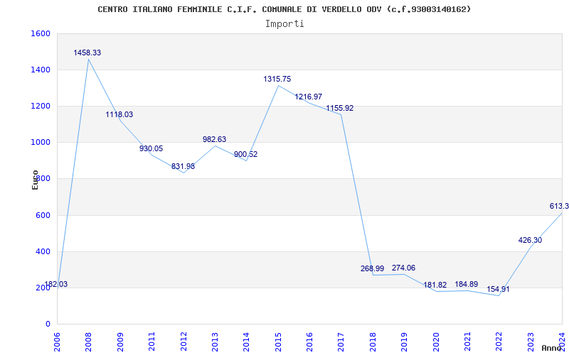Select the 268.99 data label
The height and width of the screenshot is (355, 569).
[x=372, y=269]
